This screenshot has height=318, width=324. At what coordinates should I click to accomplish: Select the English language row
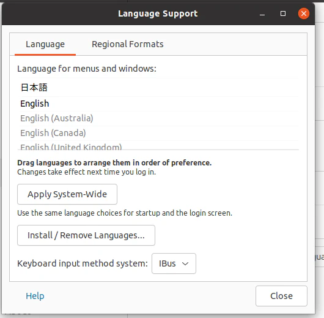[159, 104]
